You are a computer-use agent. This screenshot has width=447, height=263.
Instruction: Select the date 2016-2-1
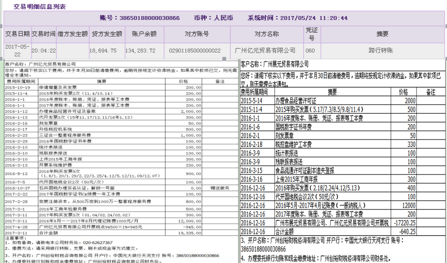click(250, 136)
